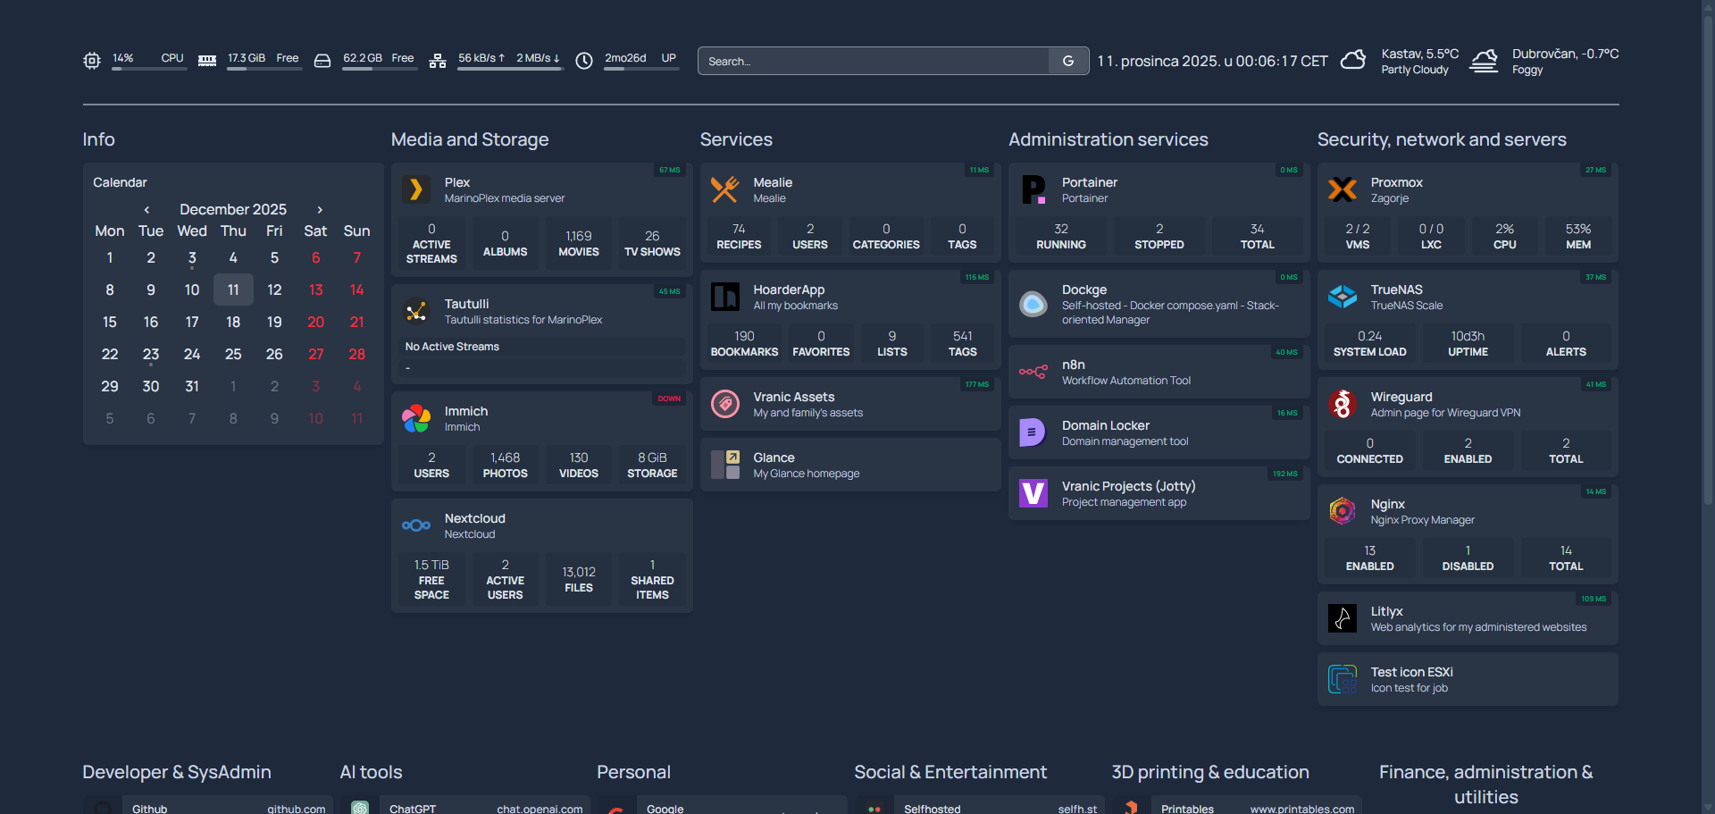Open Nextcloud using its cloud icon
This screenshot has height=814, width=1715.
[415, 525]
